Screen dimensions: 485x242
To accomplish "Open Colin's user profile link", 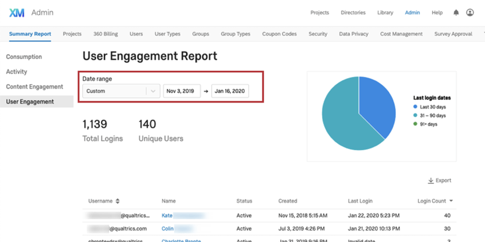I will tap(168, 228).
